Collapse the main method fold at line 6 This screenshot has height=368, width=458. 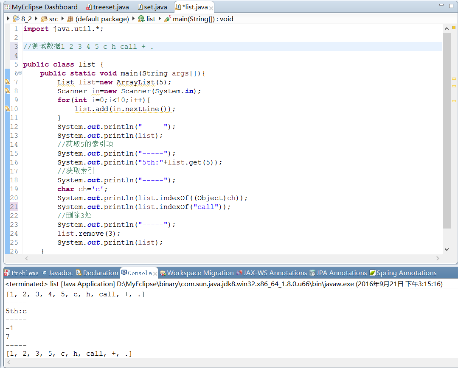20,72
